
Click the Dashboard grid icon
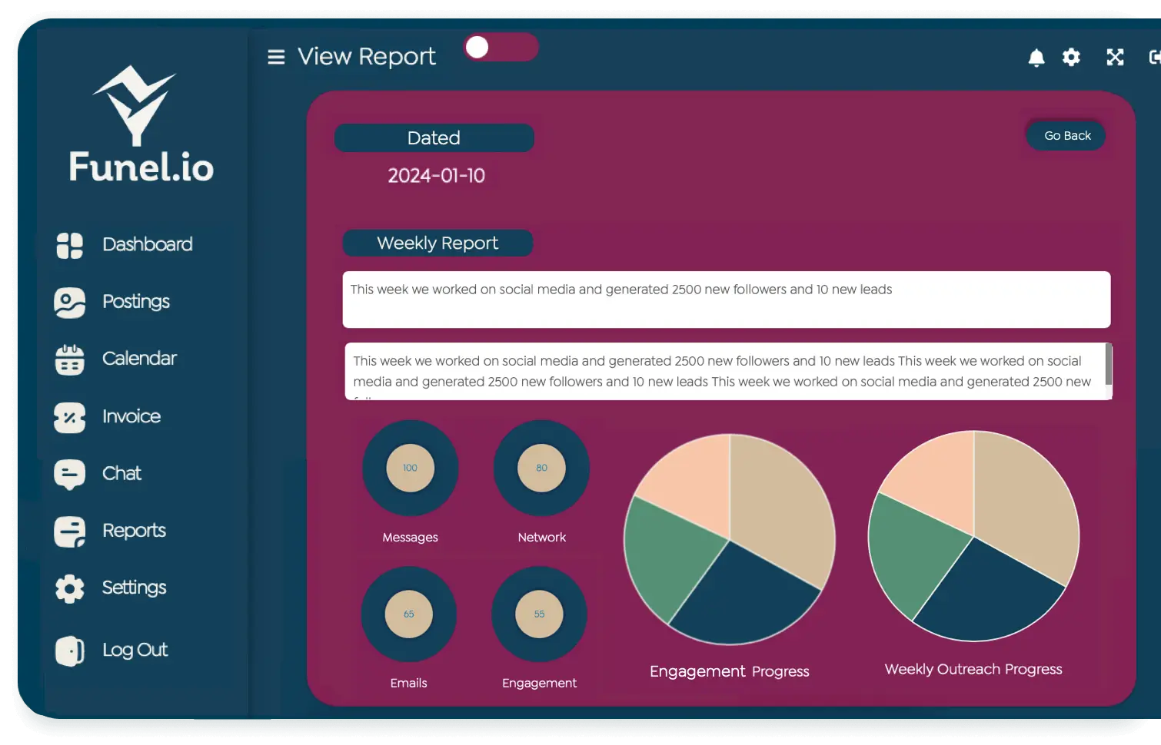coord(70,245)
